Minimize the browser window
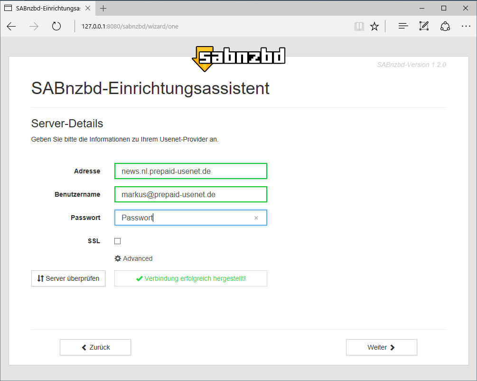477x381 pixels. pyautogui.click(x=421, y=8)
